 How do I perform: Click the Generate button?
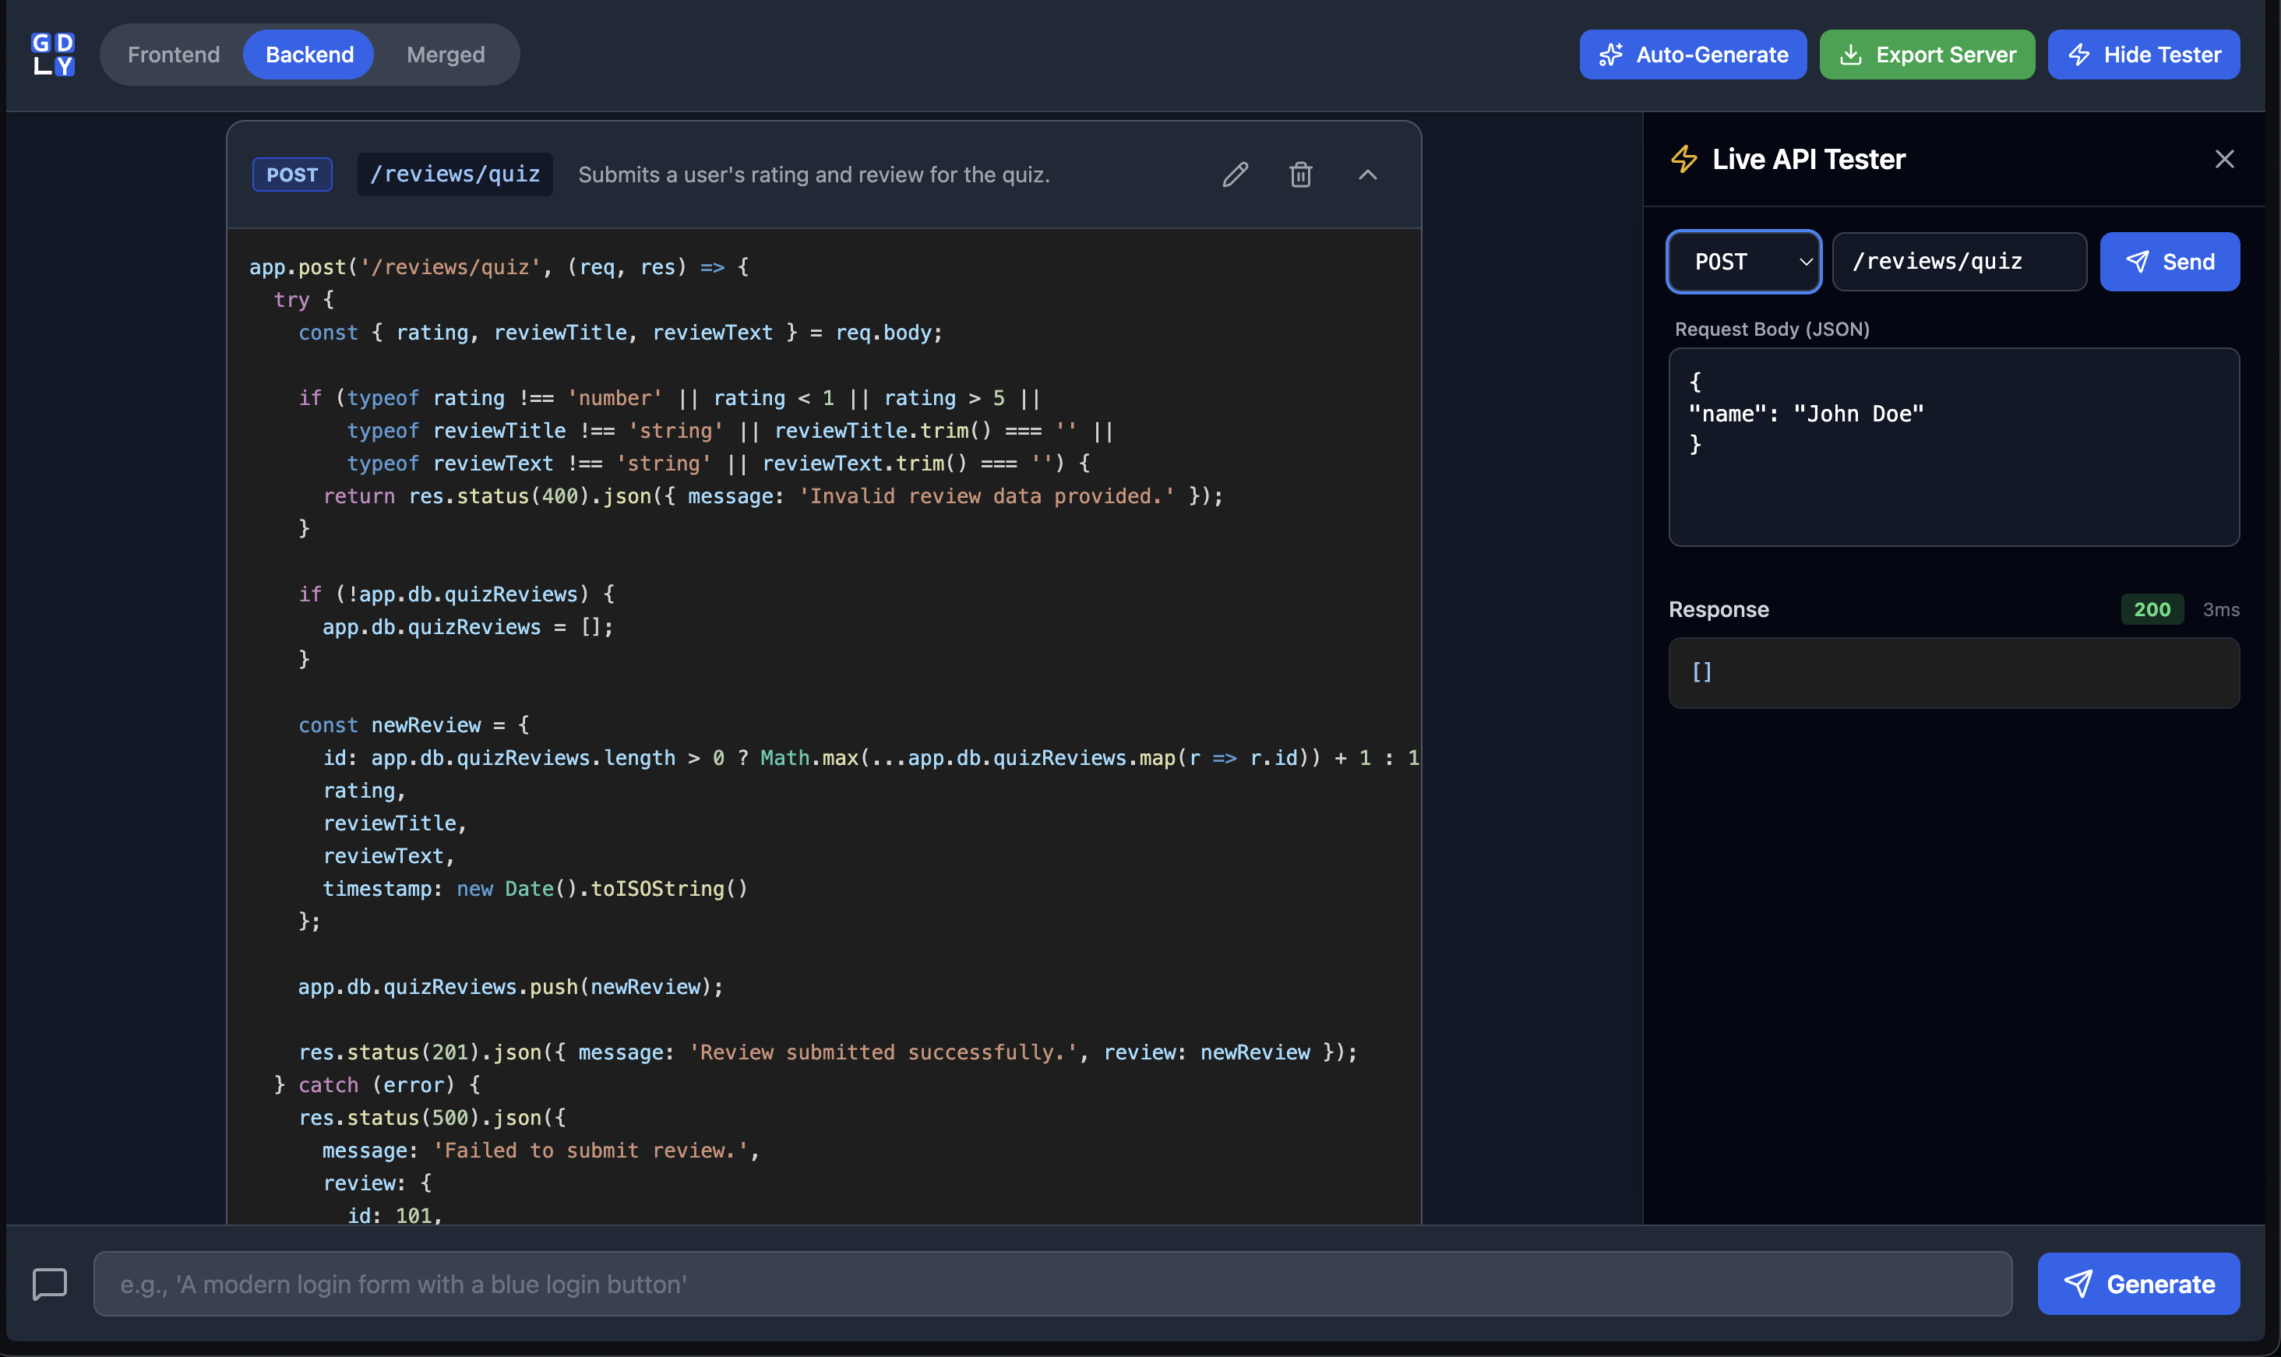2138,1283
